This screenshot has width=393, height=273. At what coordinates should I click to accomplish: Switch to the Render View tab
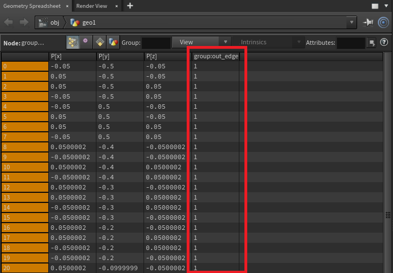coord(92,6)
